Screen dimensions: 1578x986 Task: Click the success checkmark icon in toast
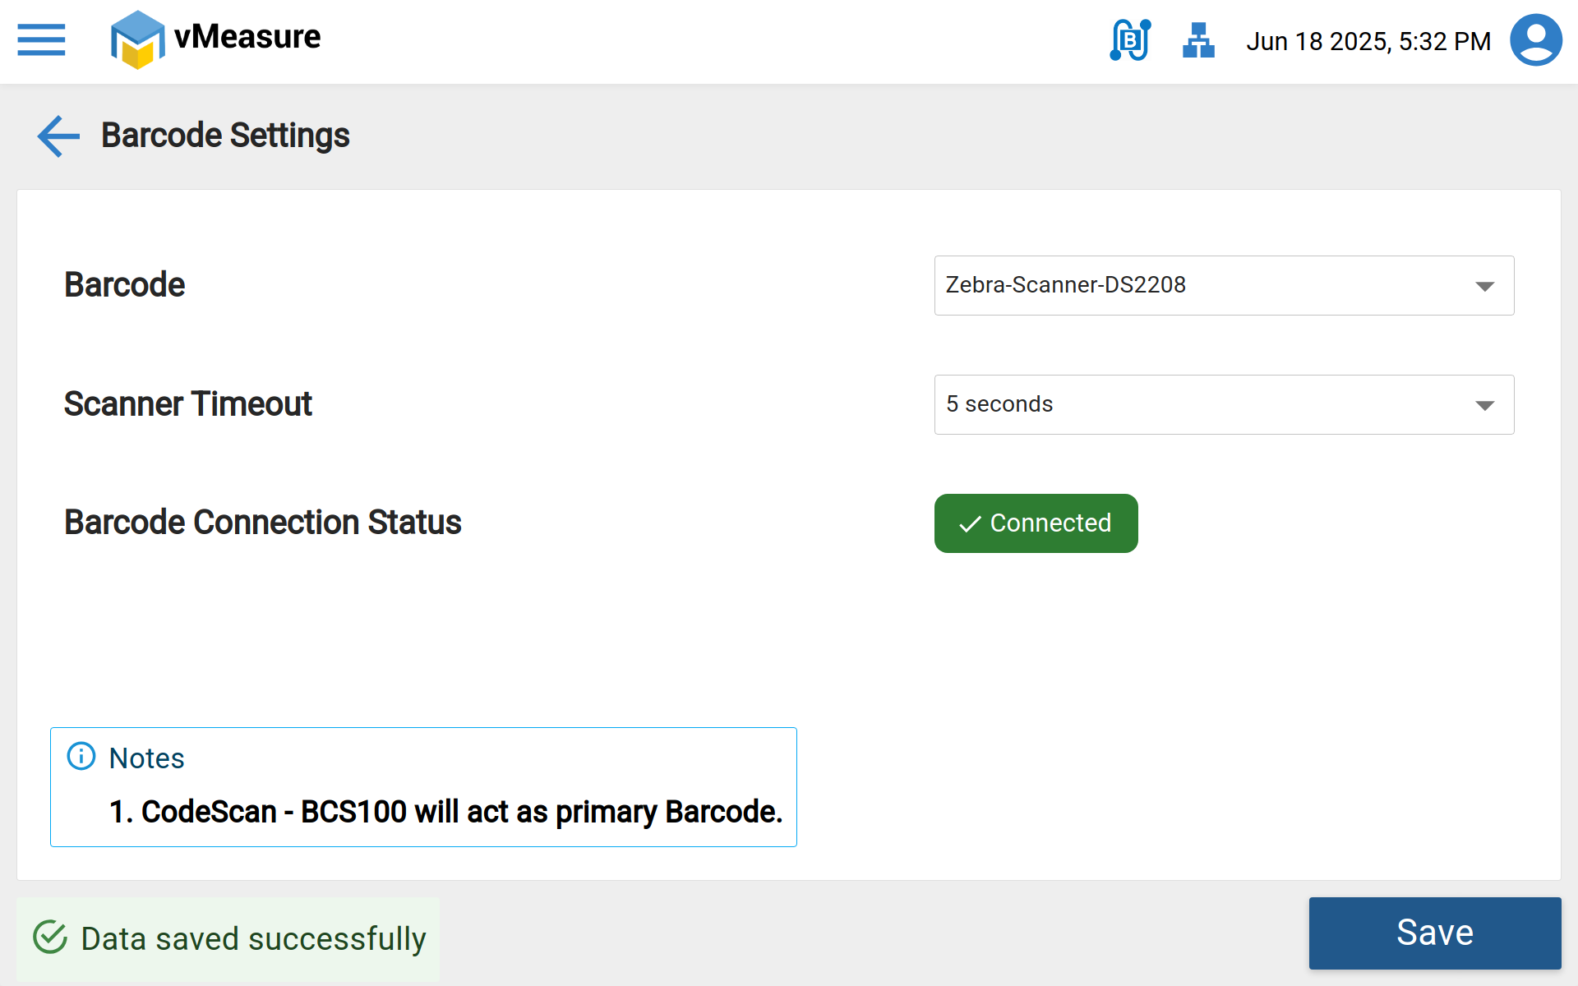coord(50,938)
